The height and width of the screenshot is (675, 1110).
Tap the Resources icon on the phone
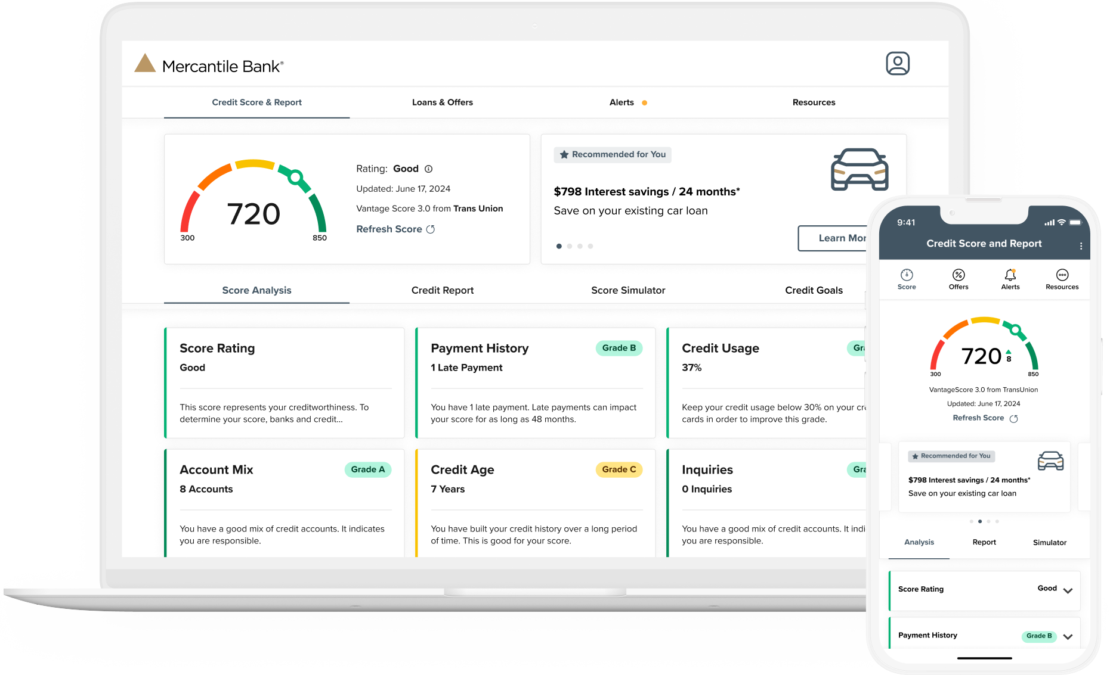(1062, 275)
